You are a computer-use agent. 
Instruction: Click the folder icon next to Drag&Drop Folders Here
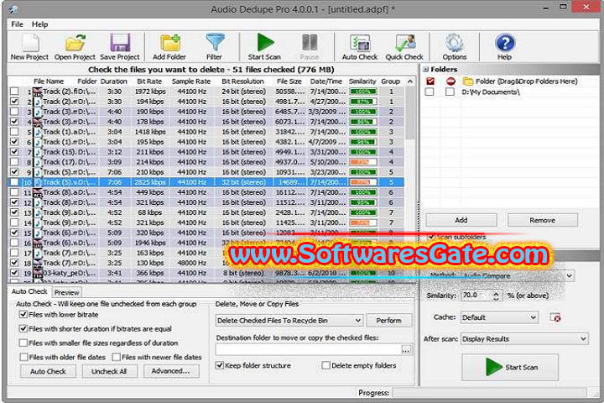click(468, 81)
